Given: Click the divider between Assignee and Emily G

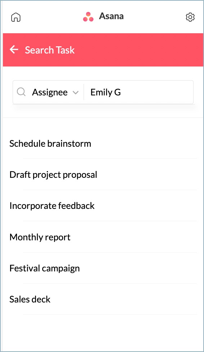Looking at the screenshot, I should [x=84, y=92].
